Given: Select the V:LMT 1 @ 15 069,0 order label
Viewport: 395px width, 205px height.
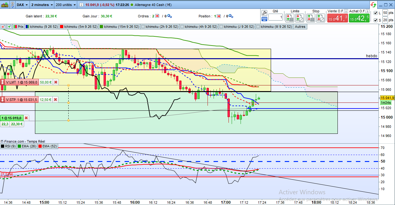Looking at the screenshot, I should click(x=22, y=82).
